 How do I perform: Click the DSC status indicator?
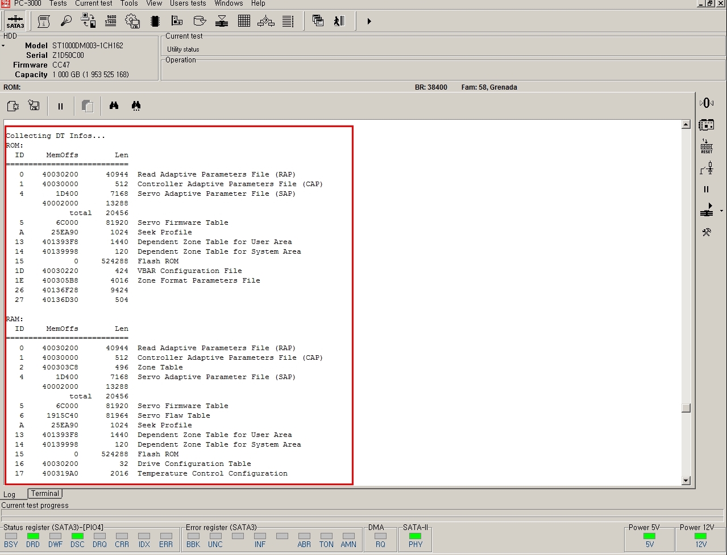[x=77, y=536]
